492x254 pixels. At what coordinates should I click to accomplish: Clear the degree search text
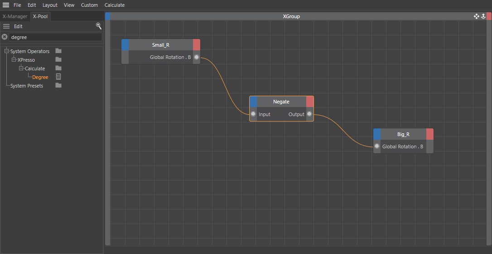pos(5,37)
